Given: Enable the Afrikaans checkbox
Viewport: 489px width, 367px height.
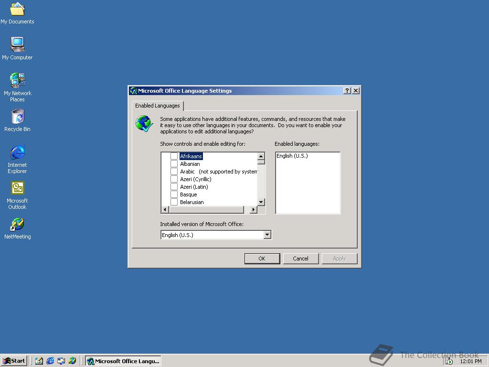Looking at the screenshot, I should click(x=174, y=156).
